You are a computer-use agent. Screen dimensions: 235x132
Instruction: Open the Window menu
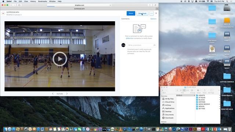tap(52, 1)
